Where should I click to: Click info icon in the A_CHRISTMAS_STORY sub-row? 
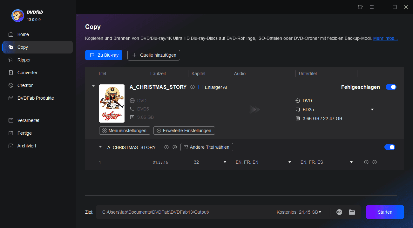(x=166, y=147)
